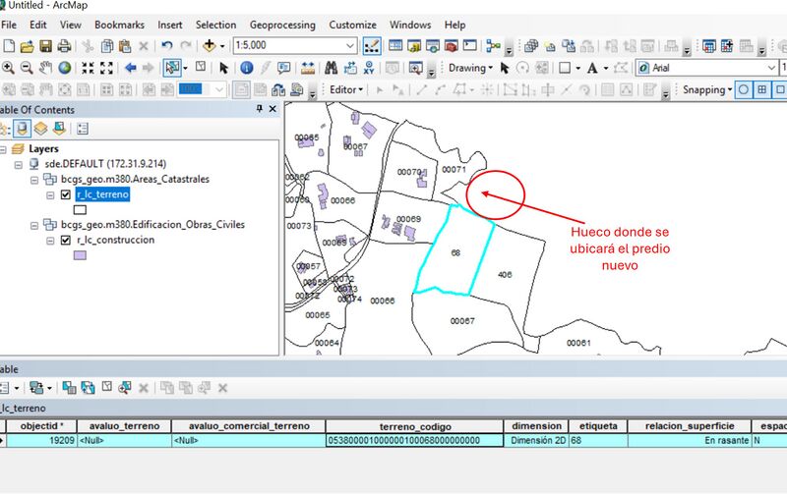Viewport: 787px width, 494px height.
Task: Select by attributes in table toolbar
Action: click(69, 387)
